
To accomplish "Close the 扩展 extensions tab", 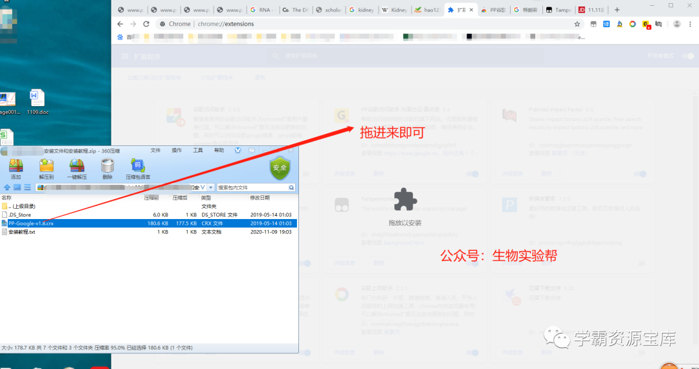I will (x=472, y=10).
